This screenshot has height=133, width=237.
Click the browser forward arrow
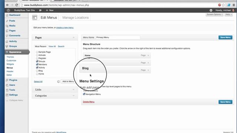pyautogui.click(x=12, y=5)
